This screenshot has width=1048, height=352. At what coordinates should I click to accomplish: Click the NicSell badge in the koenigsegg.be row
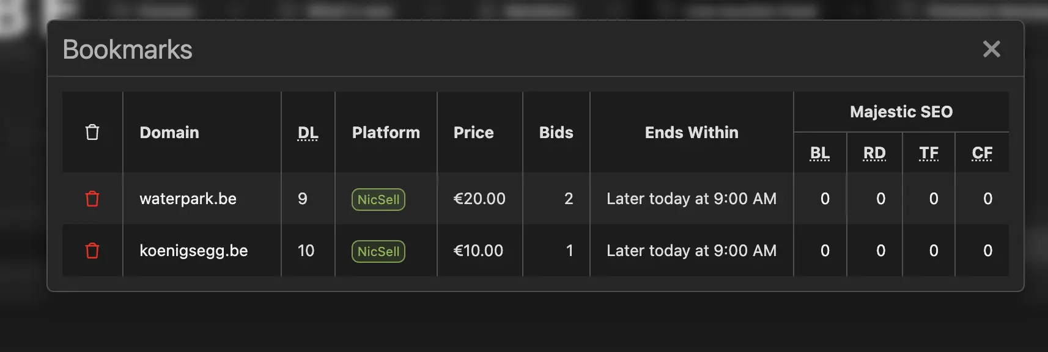pos(378,251)
